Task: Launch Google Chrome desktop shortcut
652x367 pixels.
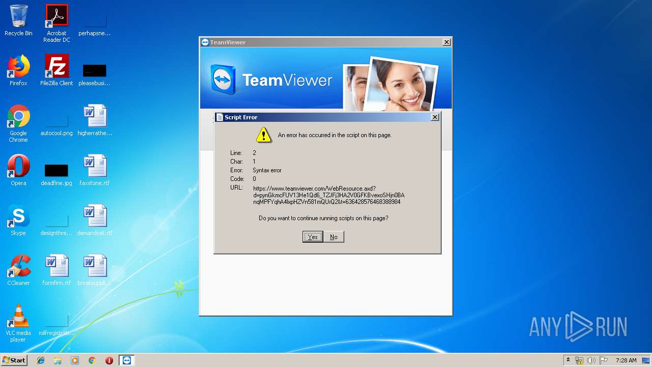Action: (18, 123)
